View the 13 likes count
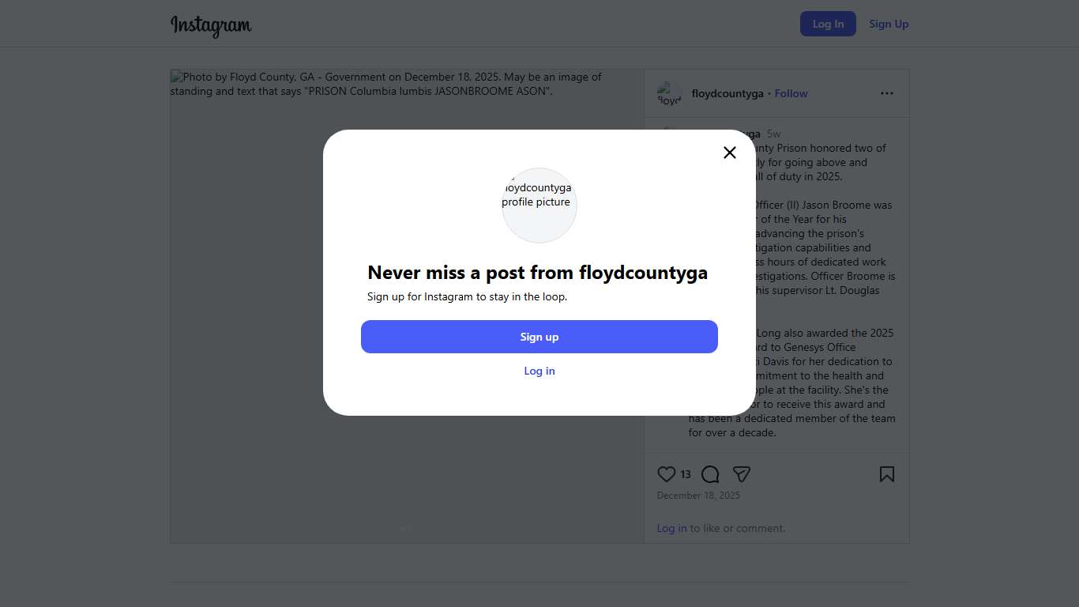 click(686, 475)
